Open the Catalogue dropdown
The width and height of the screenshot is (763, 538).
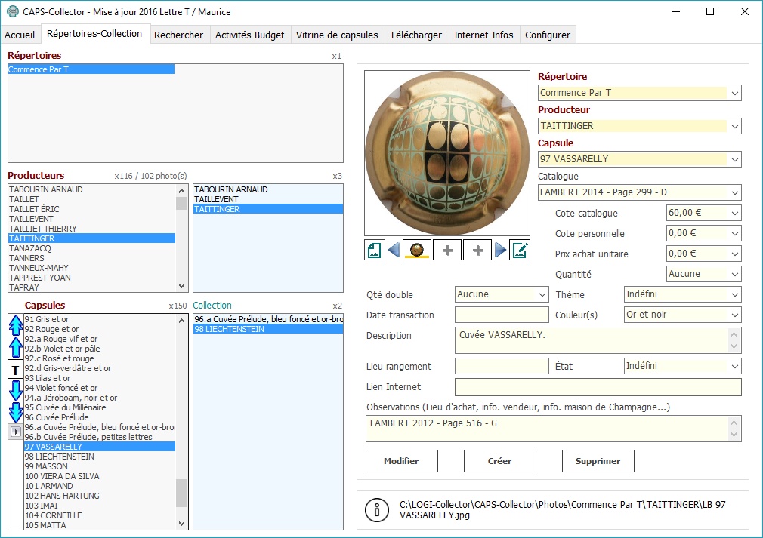[735, 193]
